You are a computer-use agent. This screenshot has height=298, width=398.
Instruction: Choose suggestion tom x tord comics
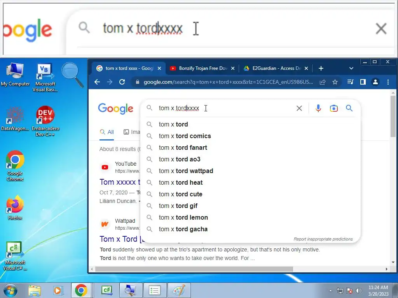250,136
